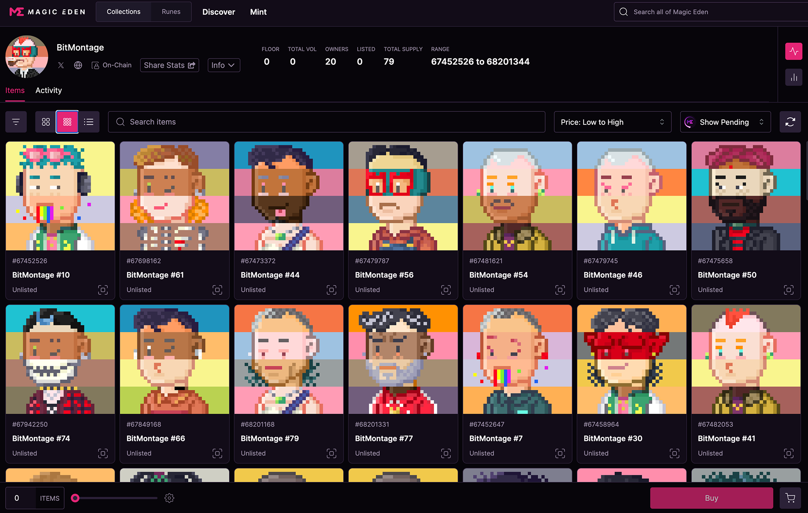Switch to the Activity tab

tap(48, 90)
